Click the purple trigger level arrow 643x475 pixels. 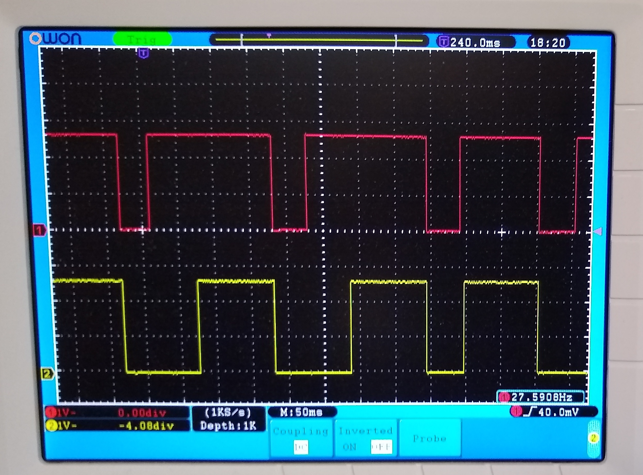point(598,231)
